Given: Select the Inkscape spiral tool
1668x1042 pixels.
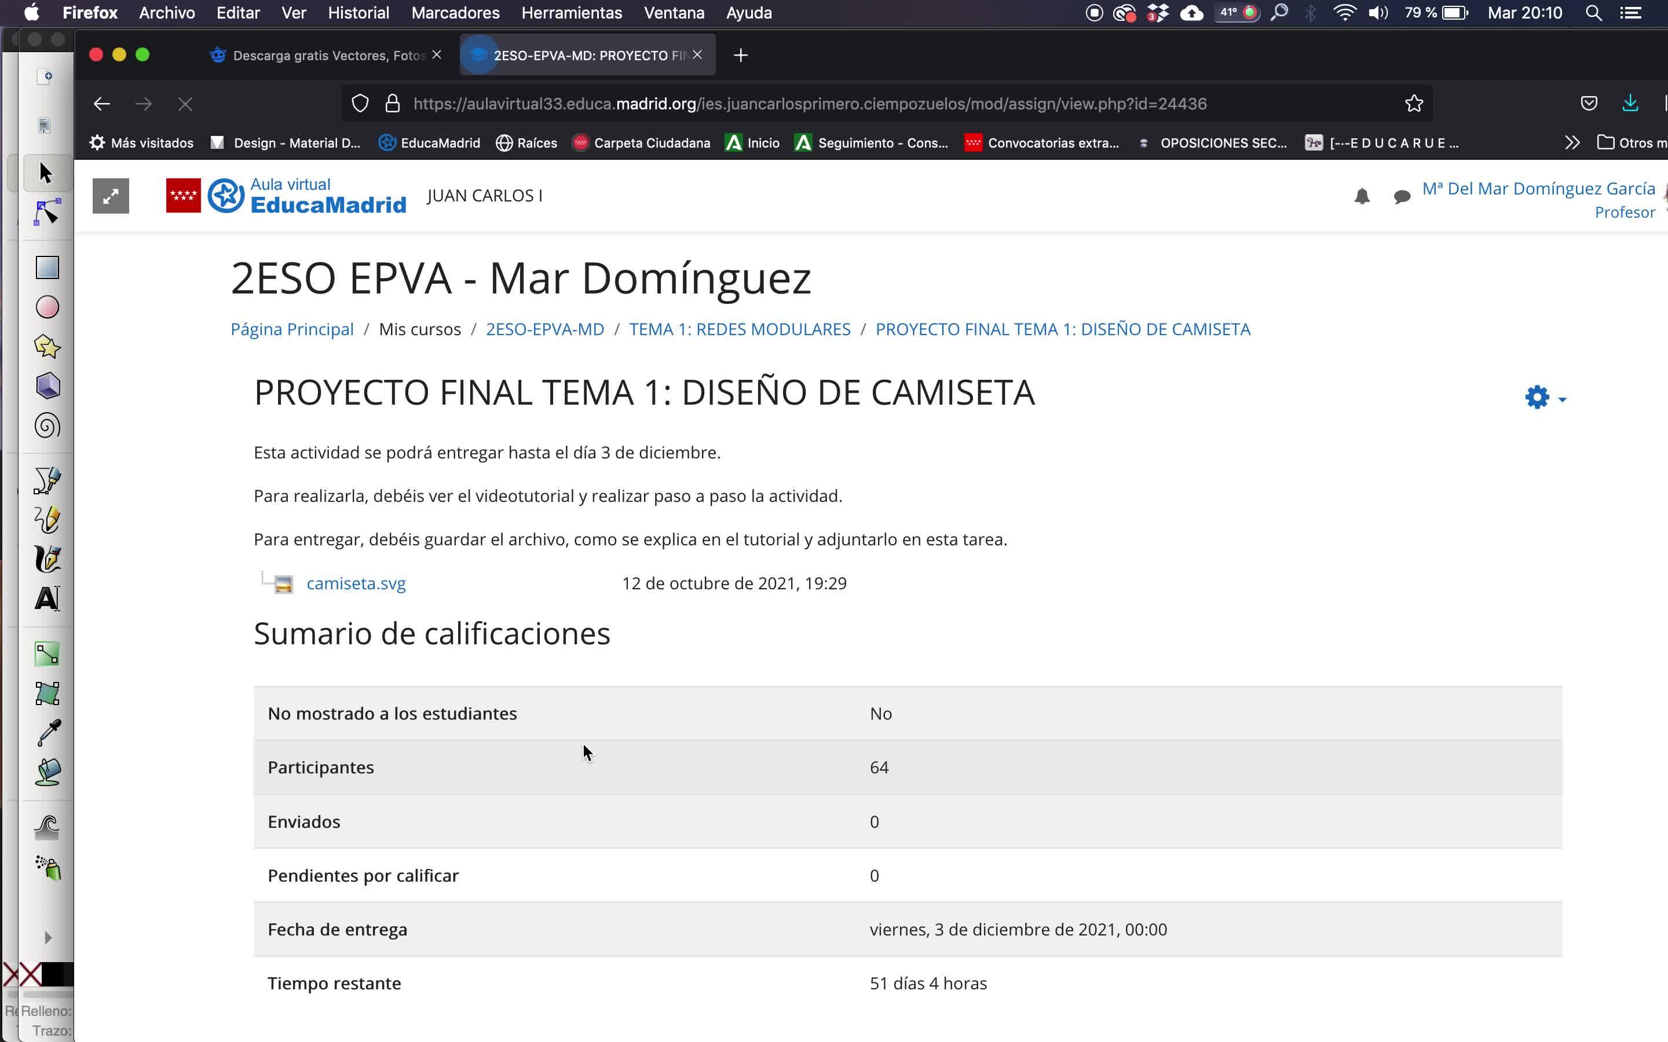Looking at the screenshot, I should coord(47,426).
